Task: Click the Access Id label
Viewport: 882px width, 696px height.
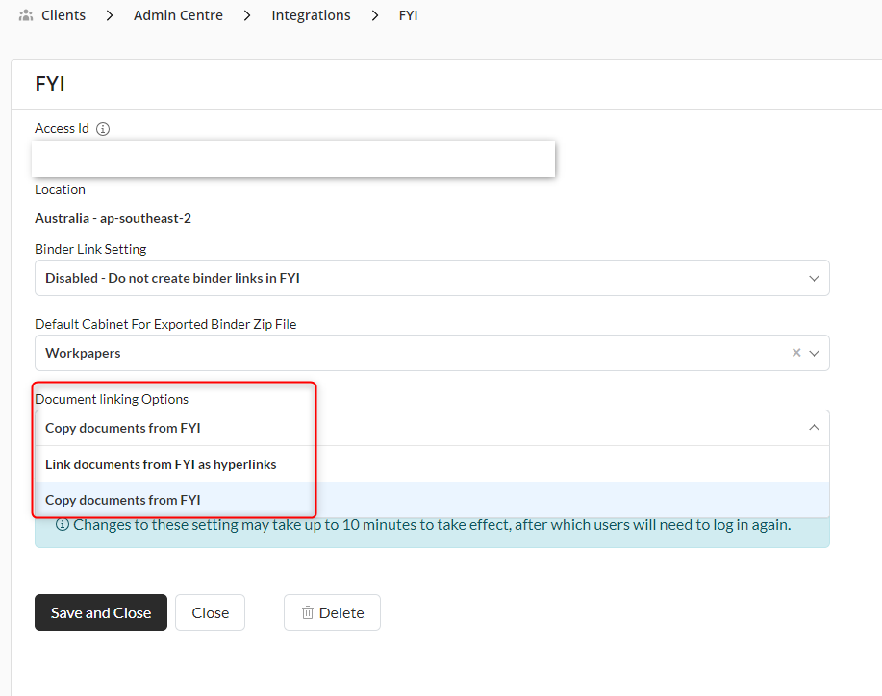Action: (62, 129)
